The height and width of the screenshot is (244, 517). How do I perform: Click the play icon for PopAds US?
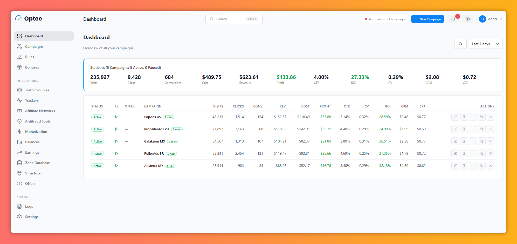(x=116, y=117)
